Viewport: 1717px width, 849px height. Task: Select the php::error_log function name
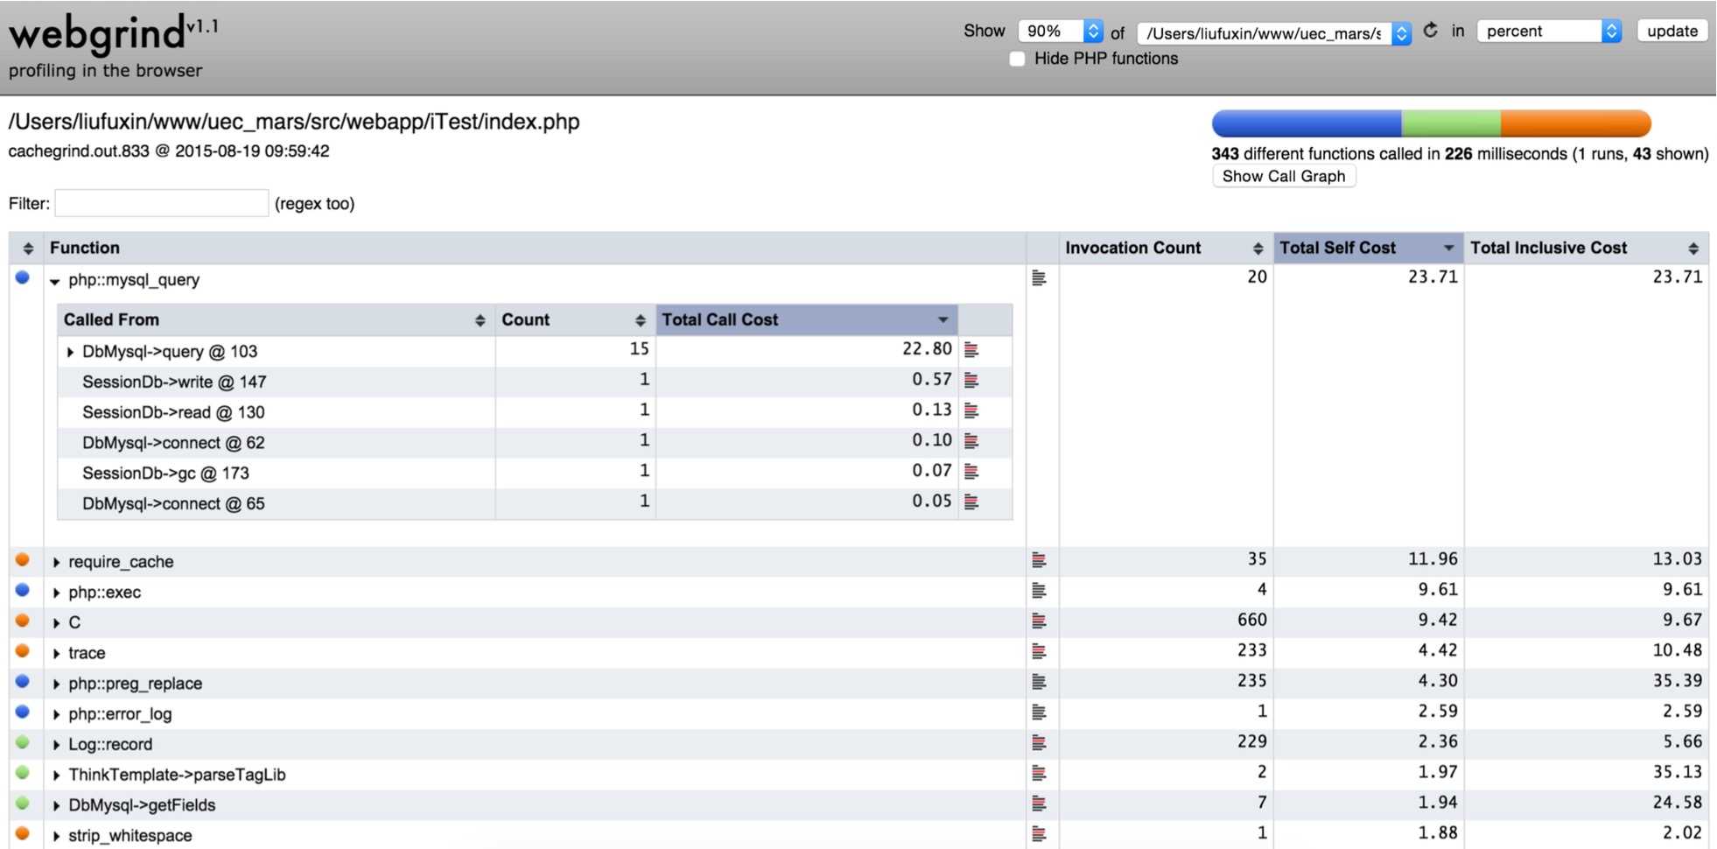[120, 713]
